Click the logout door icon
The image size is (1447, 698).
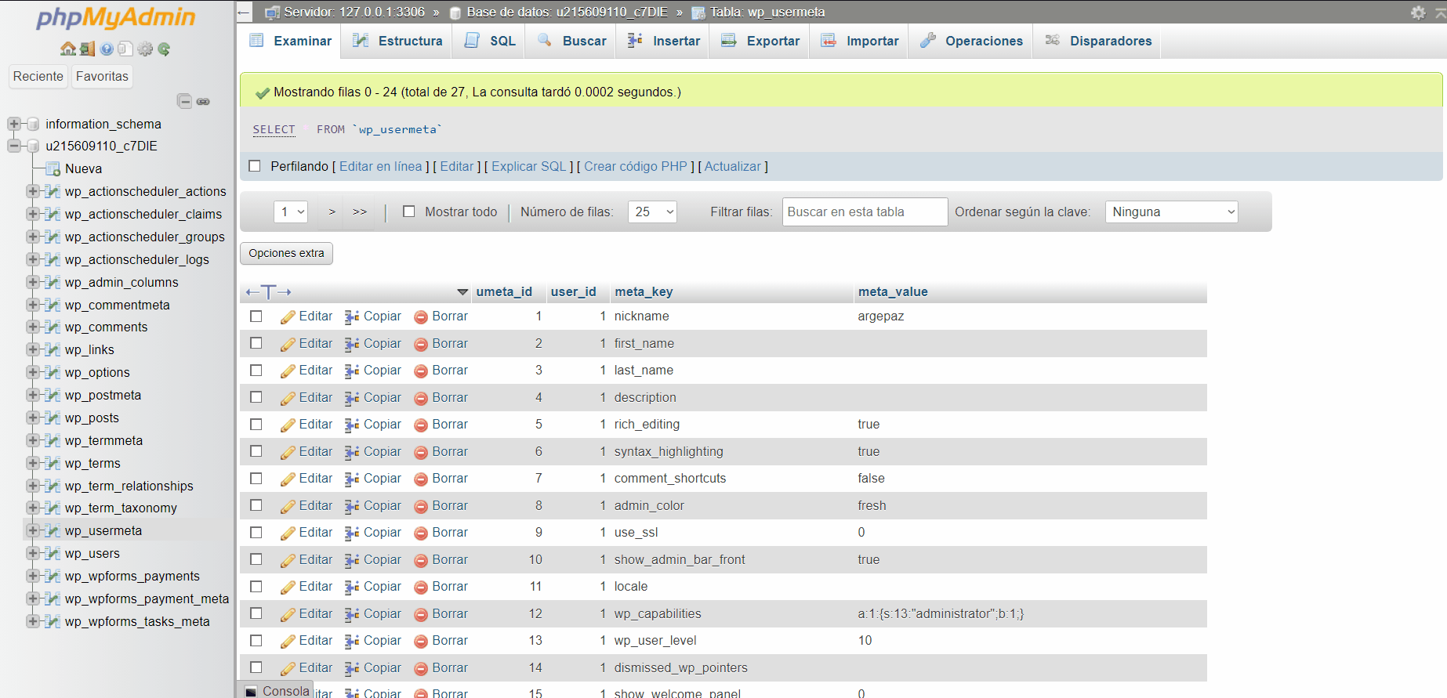click(87, 49)
